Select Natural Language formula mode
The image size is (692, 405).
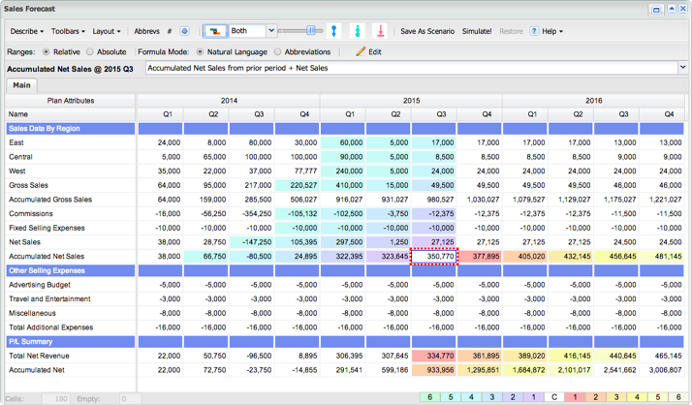[200, 51]
